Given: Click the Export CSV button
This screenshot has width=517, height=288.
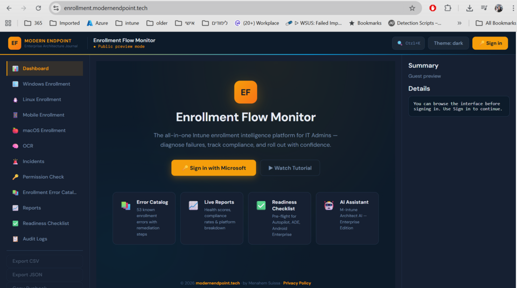Looking at the screenshot, I should (x=45, y=261).
